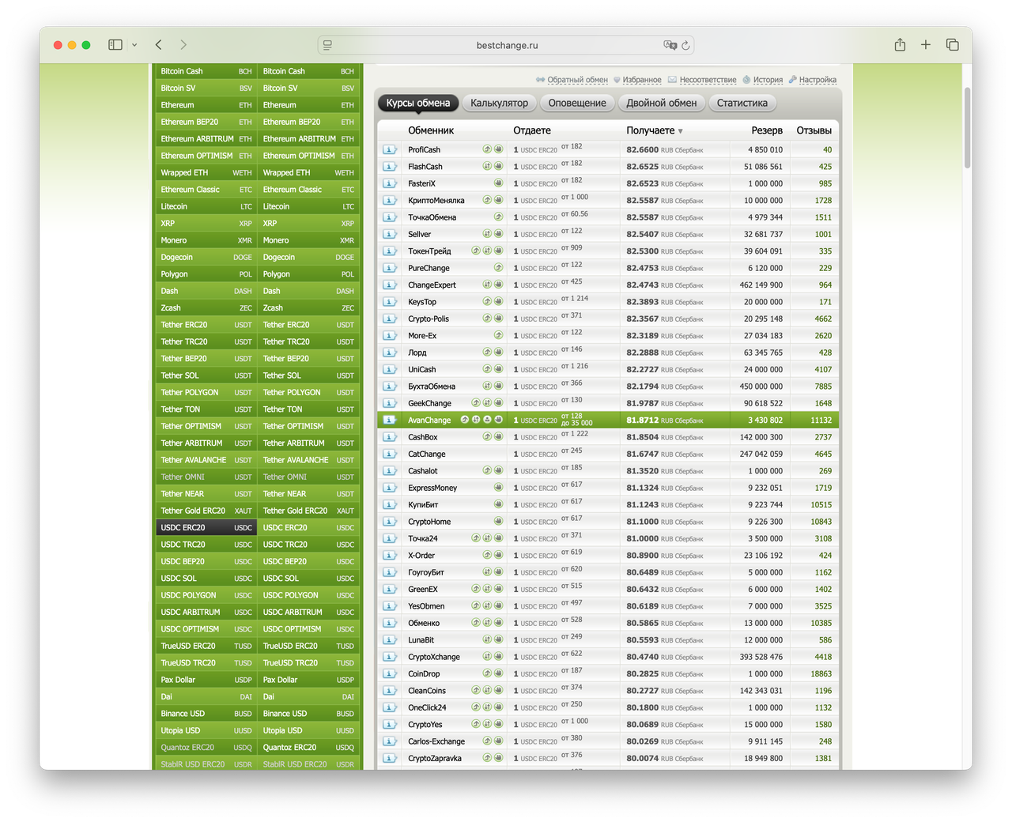1012x822 pixels.
Task: Click the info icon beside LunaBit
Action: [389, 640]
